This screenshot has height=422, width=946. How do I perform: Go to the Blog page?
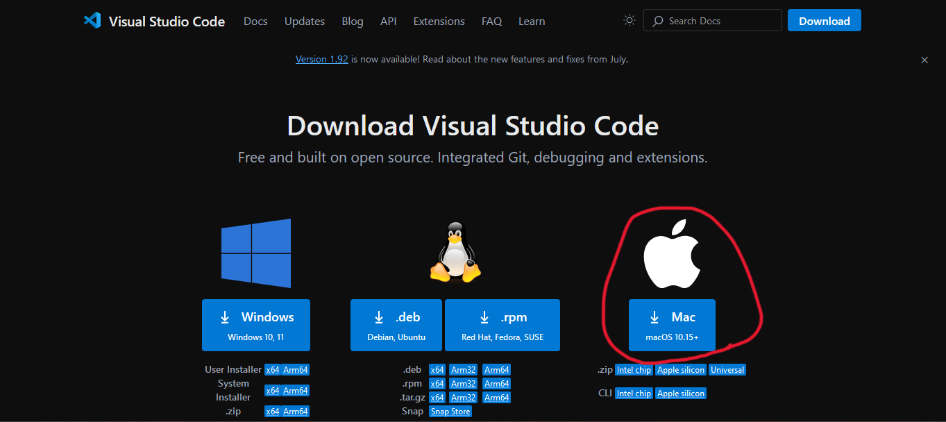point(353,21)
